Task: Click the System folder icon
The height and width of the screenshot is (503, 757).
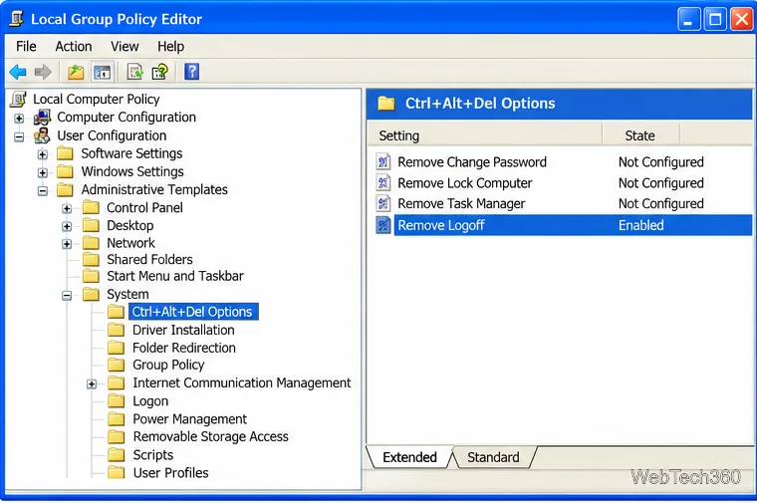Action: click(x=91, y=294)
